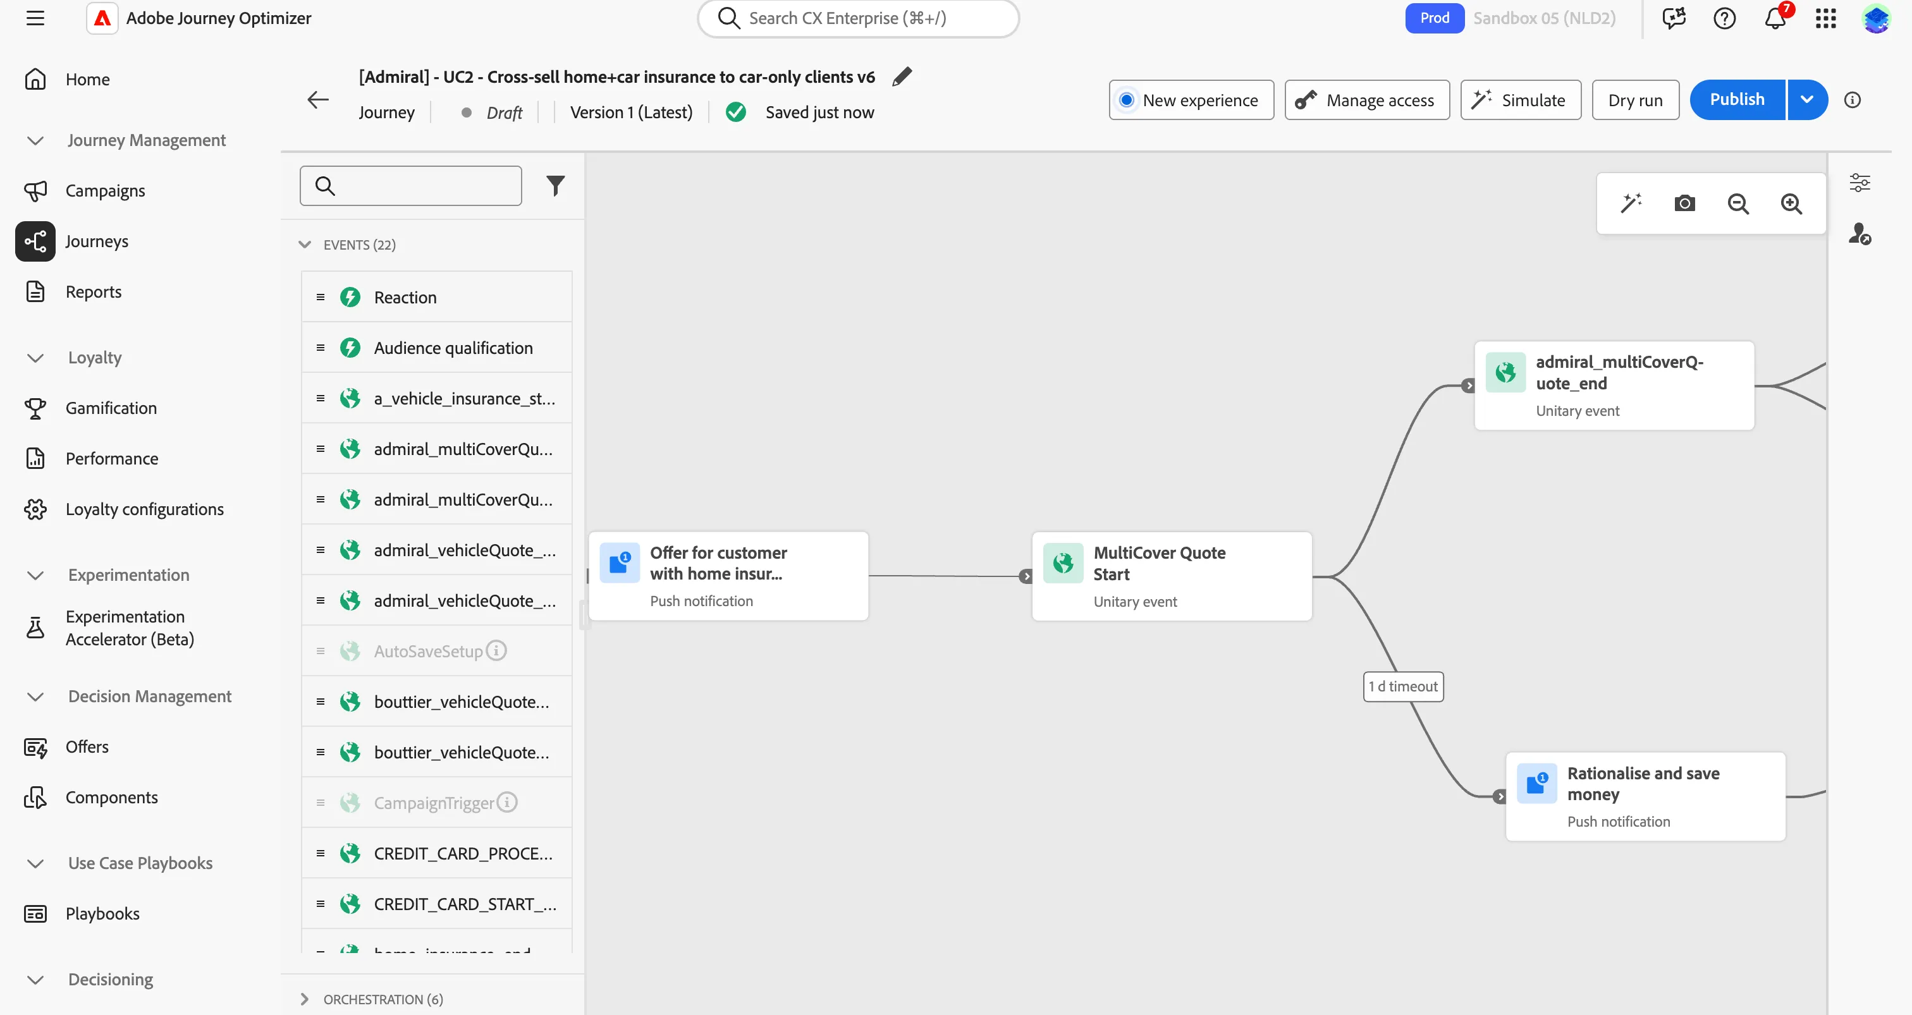Screen dimensions: 1912x1015
Task: Click the events palette search field
Action: pos(410,185)
